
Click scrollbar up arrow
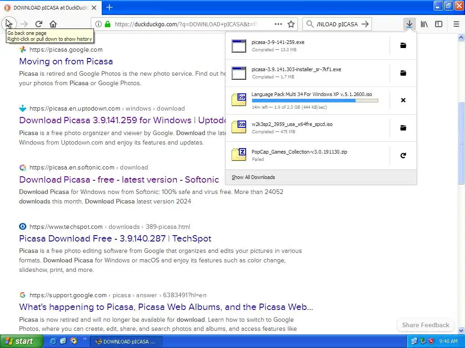pos(461,37)
